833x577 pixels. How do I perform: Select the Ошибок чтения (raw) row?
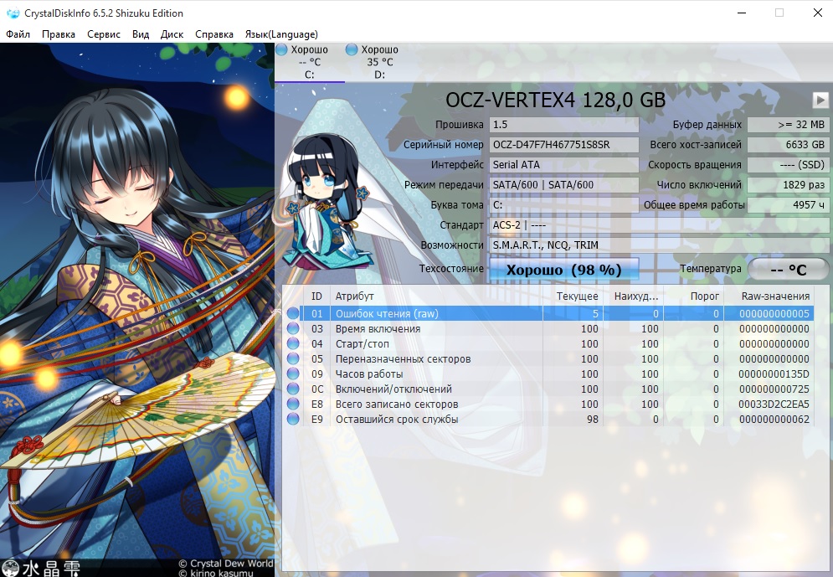click(x=548, y=313)
